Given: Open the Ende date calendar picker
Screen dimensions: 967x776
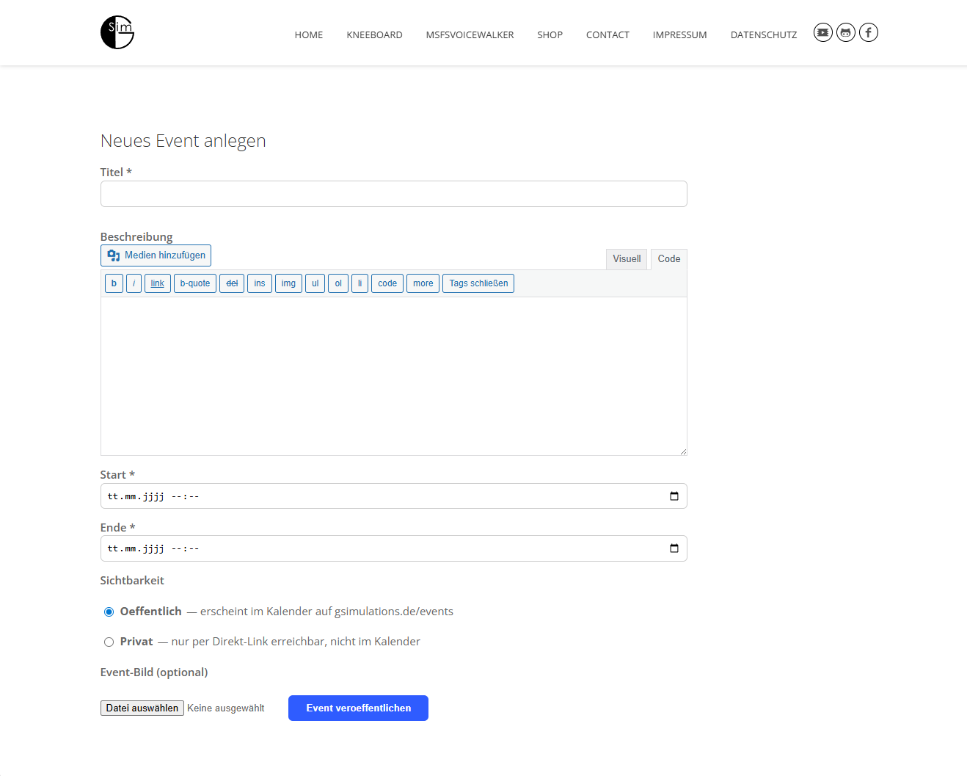Looking at the screenshot, I should (674, 548).
